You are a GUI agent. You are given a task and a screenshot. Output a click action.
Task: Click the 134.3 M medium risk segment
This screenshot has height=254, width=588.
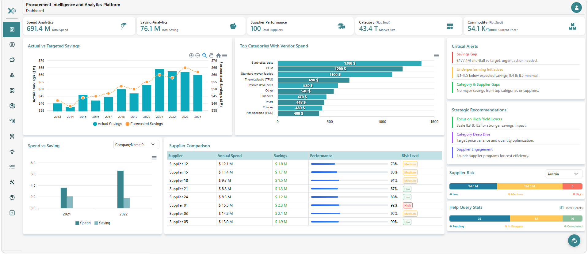[529, 186]
